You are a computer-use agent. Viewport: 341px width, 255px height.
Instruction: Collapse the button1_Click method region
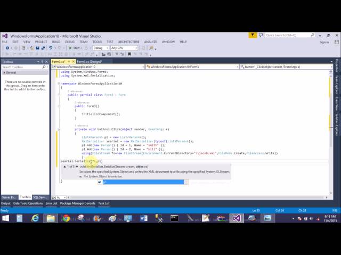[x=59, y=129]
